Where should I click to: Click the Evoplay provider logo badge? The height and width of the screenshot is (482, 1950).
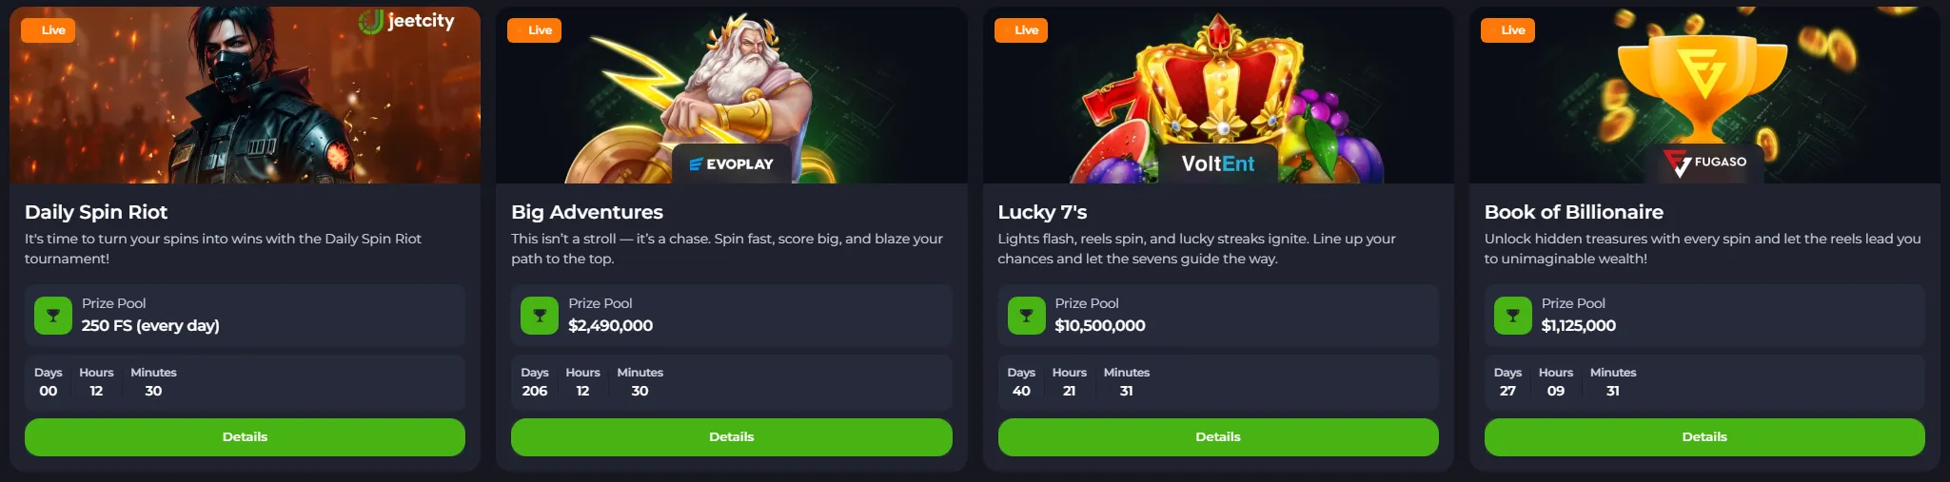pos(731,164)
